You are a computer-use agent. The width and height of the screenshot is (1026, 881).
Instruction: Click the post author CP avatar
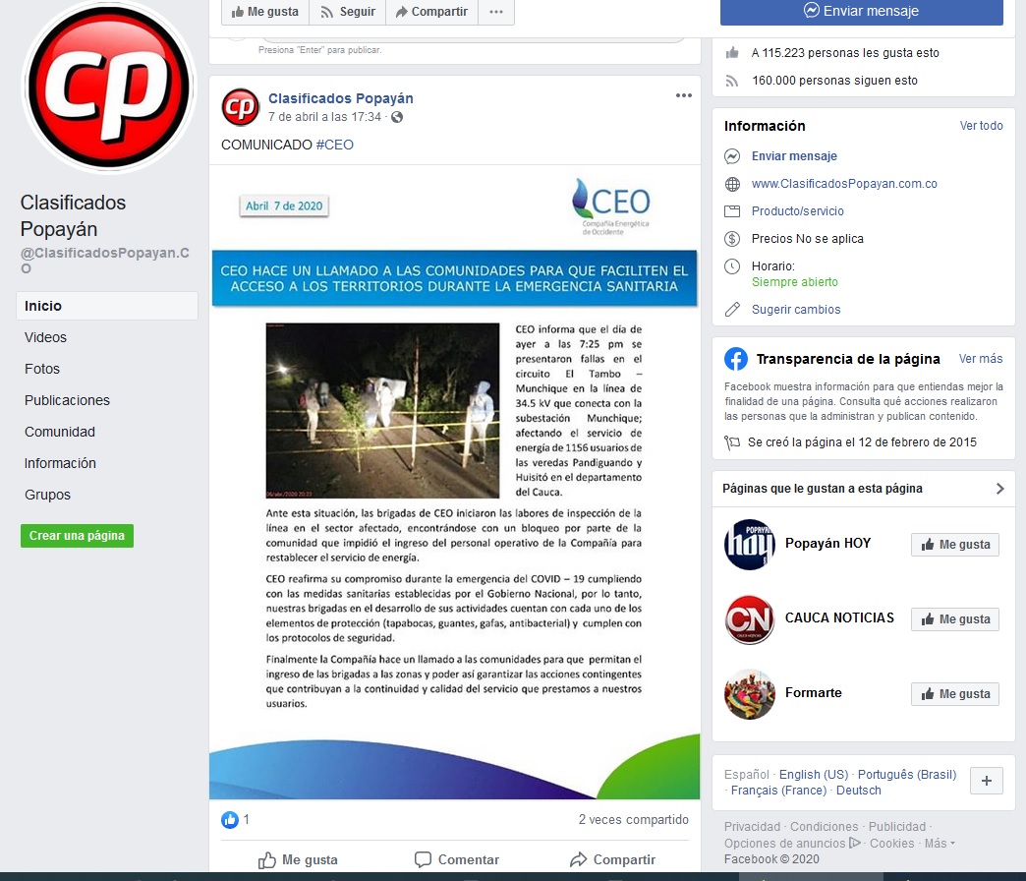pyautogui.click(x=240, y=107)
